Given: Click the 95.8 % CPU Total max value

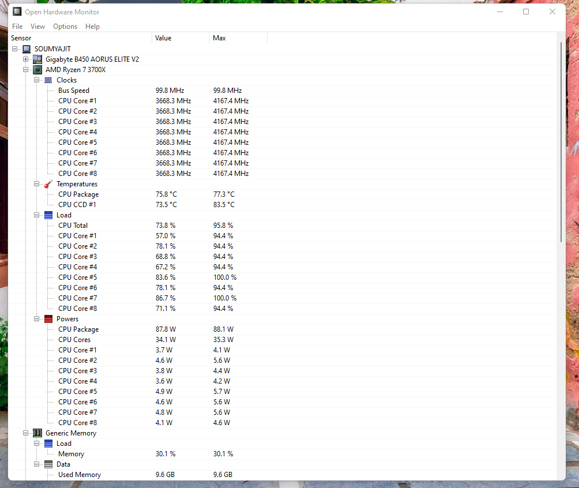Looking at the screenshot, I should pyautogui.click(x=223, y=226).
